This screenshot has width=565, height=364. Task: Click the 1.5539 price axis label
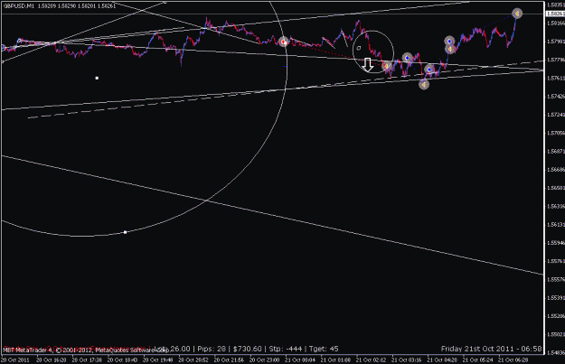[x=556, y=297]
